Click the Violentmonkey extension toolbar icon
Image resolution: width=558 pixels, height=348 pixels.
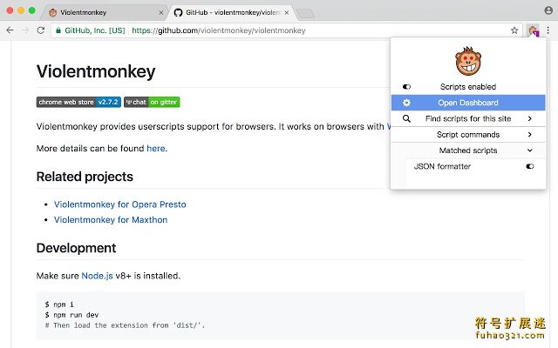533,30
